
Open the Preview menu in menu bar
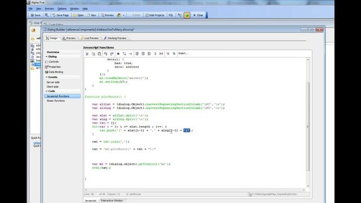pyautogui.click(x=49, y=9)
